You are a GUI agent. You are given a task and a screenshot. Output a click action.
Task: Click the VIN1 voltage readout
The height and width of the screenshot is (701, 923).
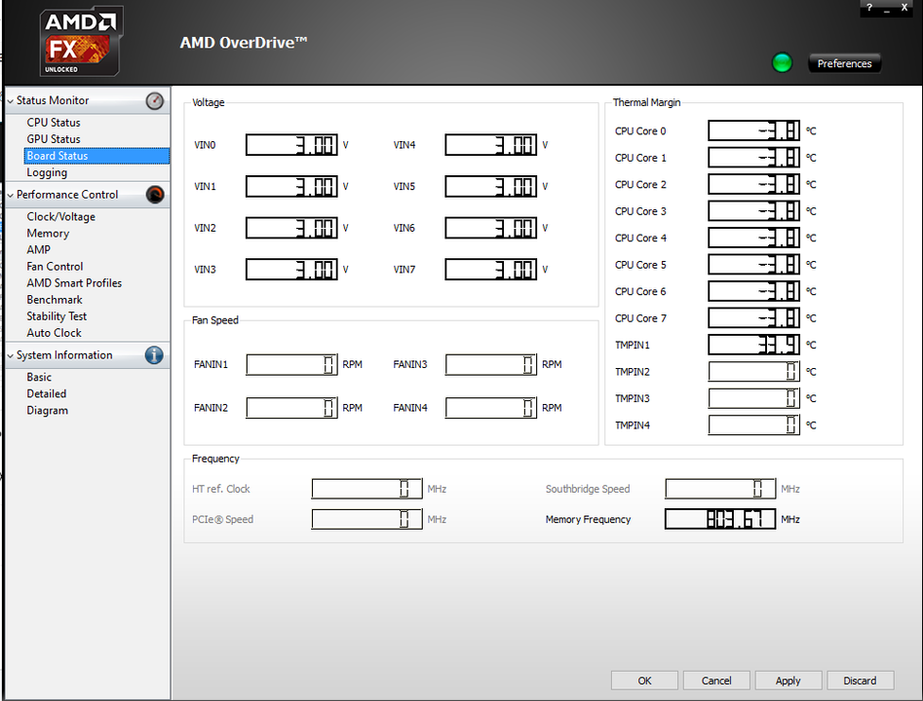[291, 186]
